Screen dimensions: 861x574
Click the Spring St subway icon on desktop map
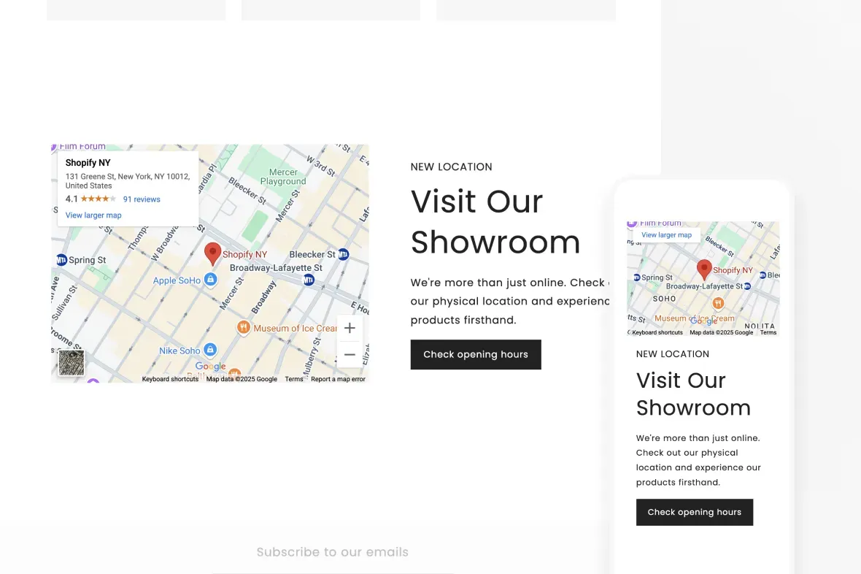[x=61, y=259]
